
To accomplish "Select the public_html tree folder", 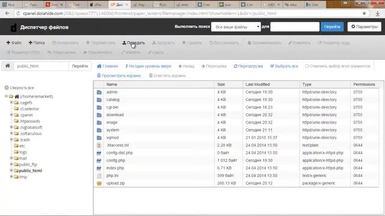I will [31, 170].
